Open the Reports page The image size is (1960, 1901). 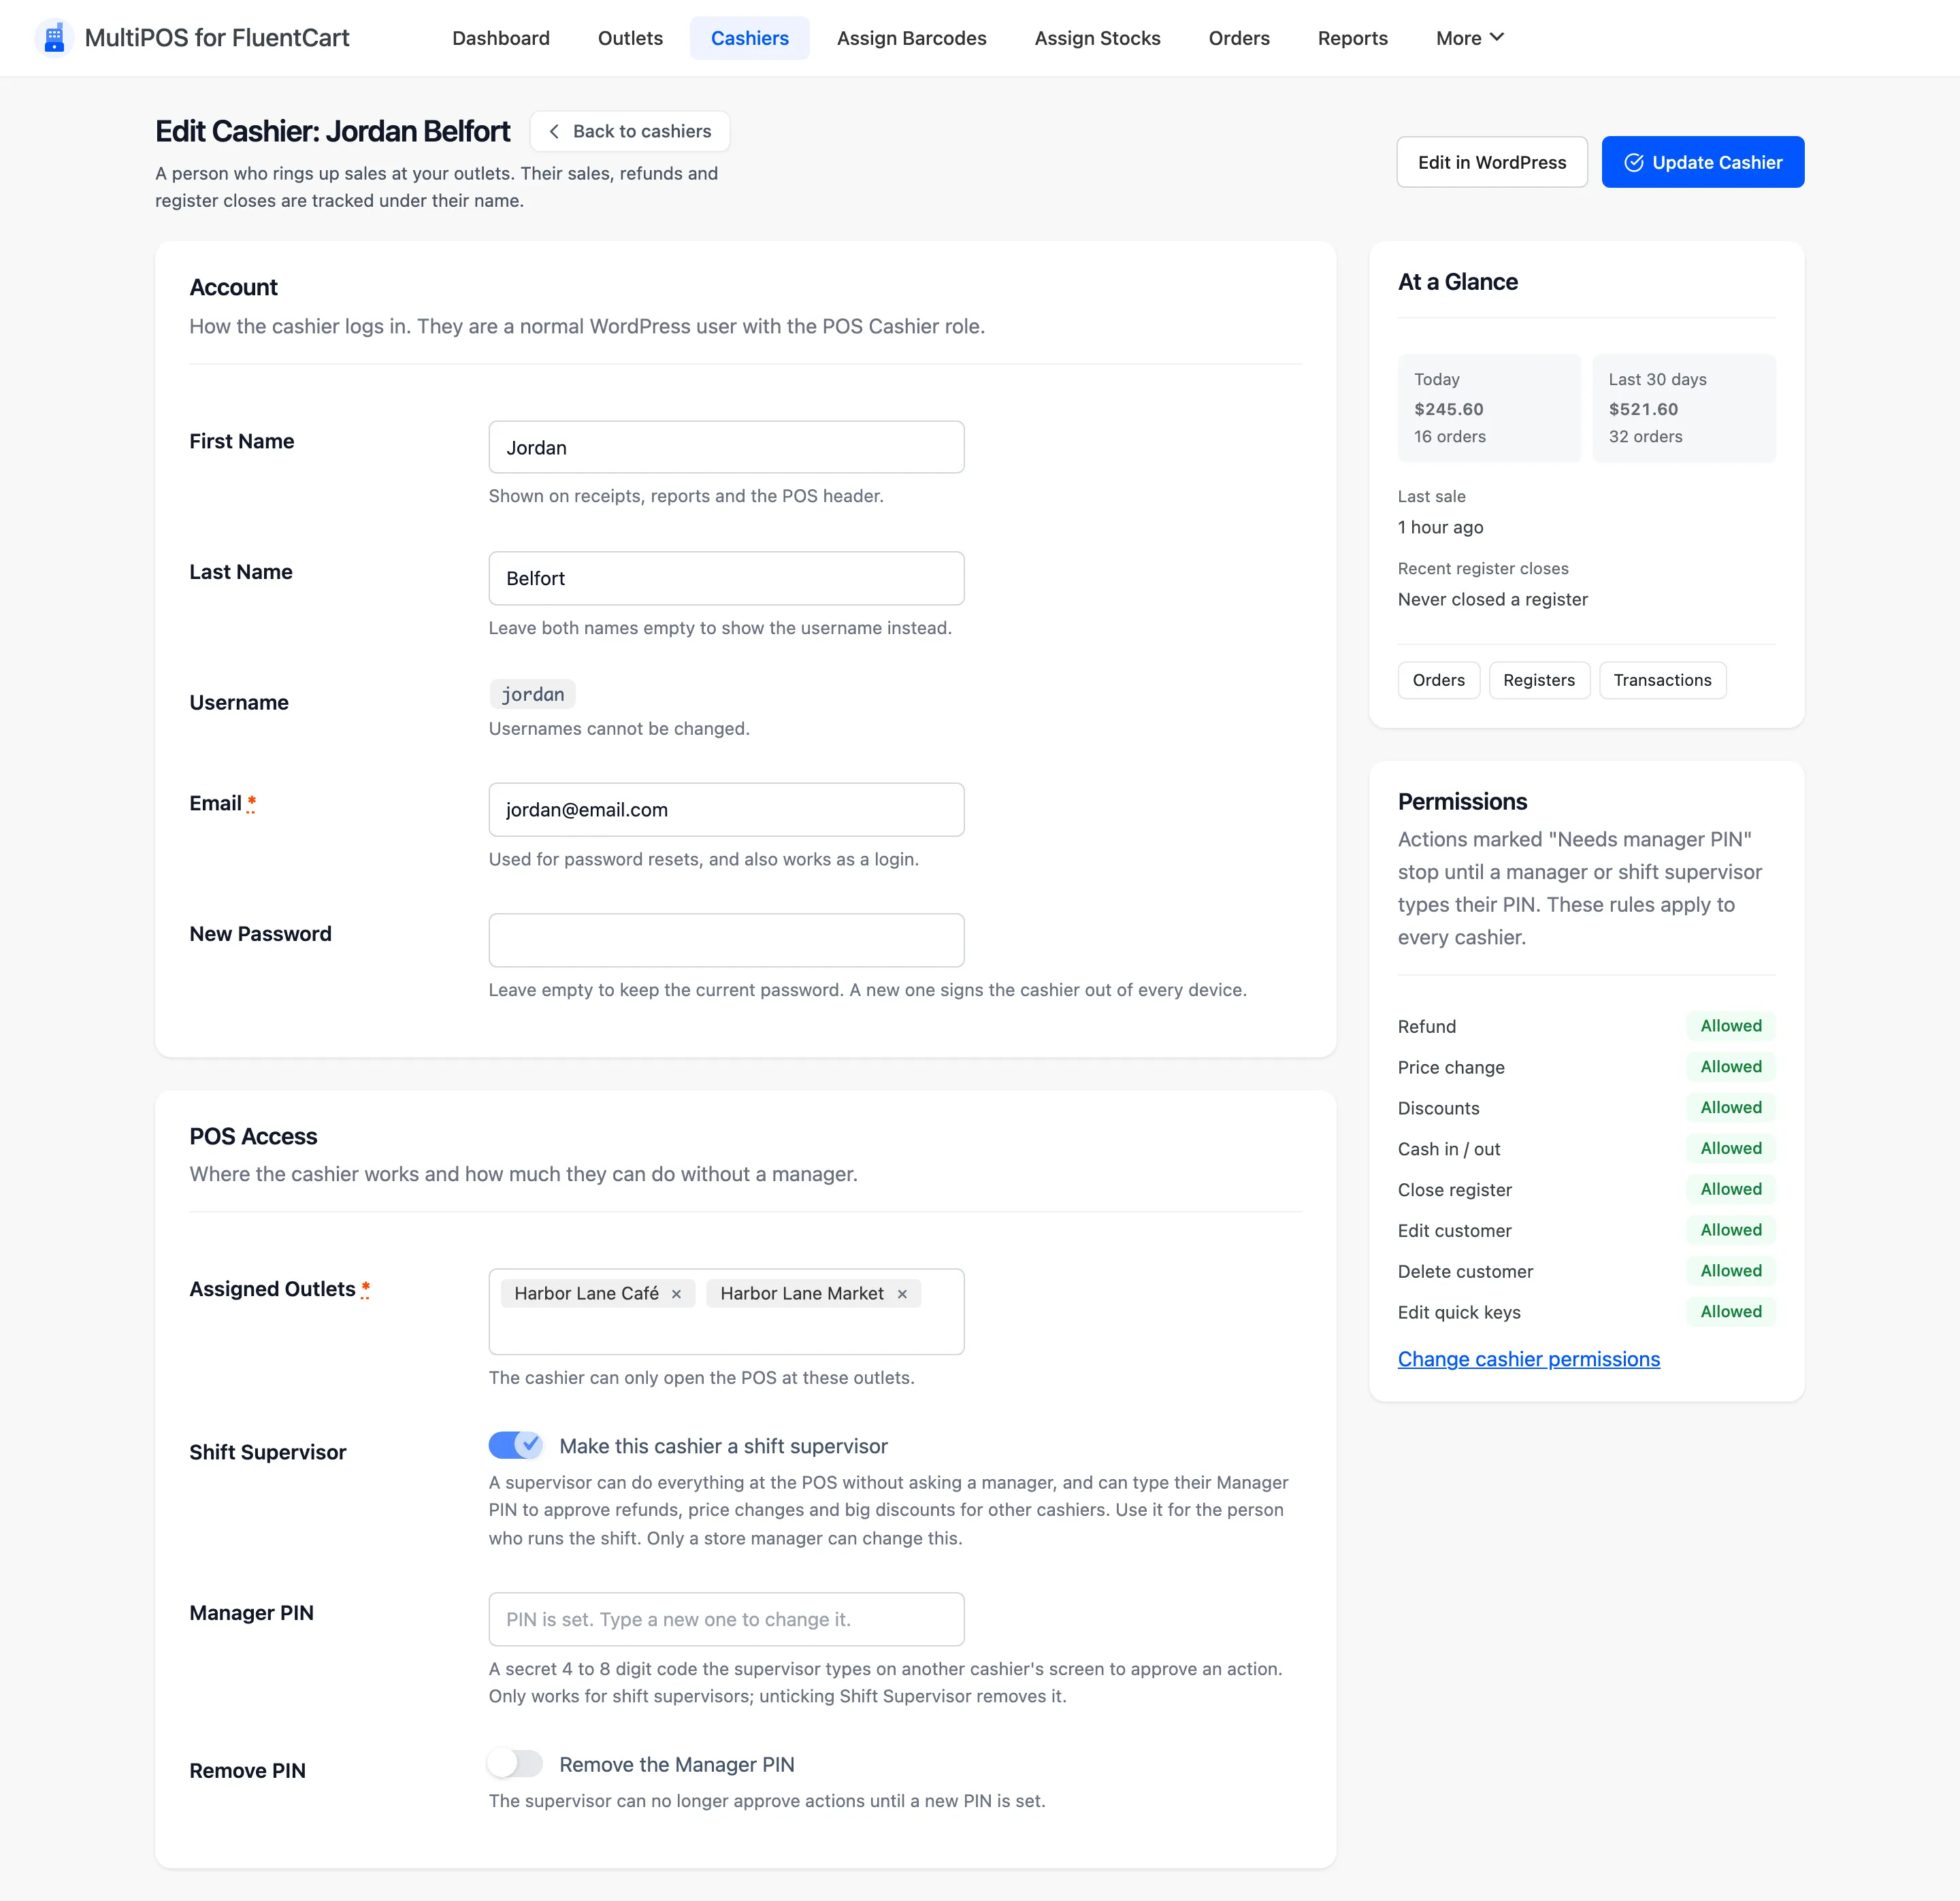click(x=1353, y=38)
